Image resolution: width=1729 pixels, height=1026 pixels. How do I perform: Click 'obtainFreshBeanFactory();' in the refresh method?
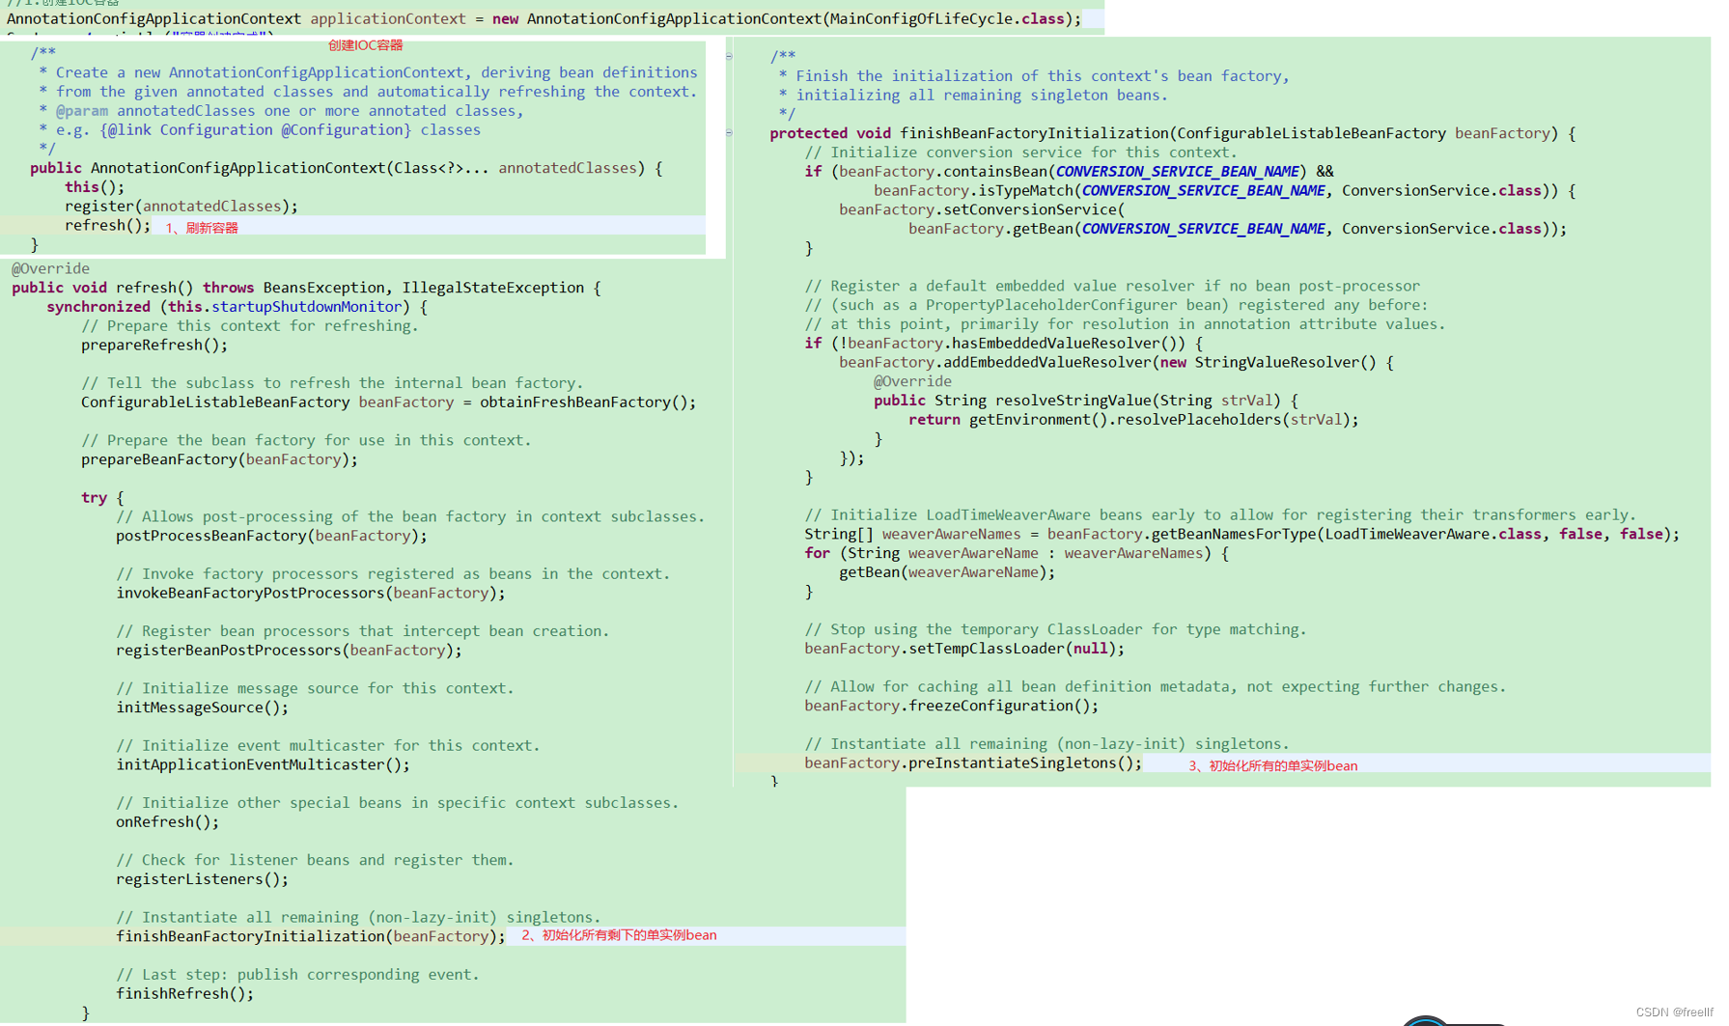pos(588,402)
